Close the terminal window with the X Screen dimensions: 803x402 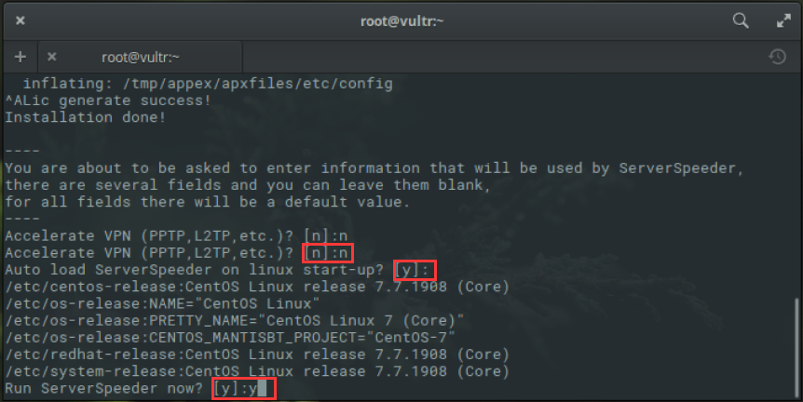(x=20, y=20)
